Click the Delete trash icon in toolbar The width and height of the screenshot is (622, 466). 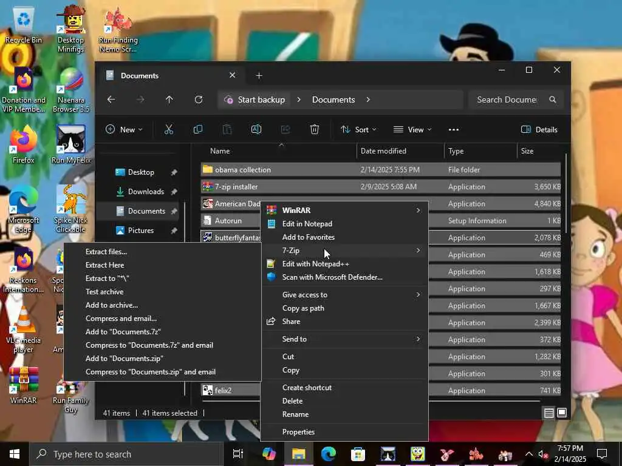click(x=315, y=130)
